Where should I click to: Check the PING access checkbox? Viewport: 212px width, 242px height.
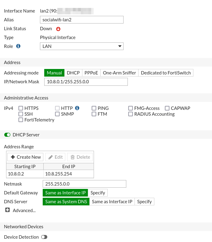pyautogui.click(x=94, y=108)
